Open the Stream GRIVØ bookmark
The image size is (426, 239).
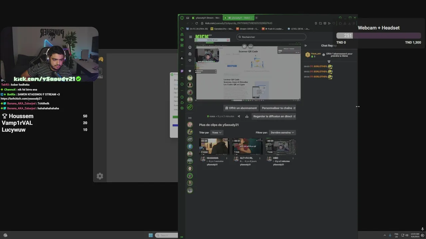[247, 29]
